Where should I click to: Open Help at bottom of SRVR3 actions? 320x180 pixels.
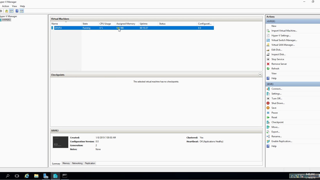(x=274, y=146)
